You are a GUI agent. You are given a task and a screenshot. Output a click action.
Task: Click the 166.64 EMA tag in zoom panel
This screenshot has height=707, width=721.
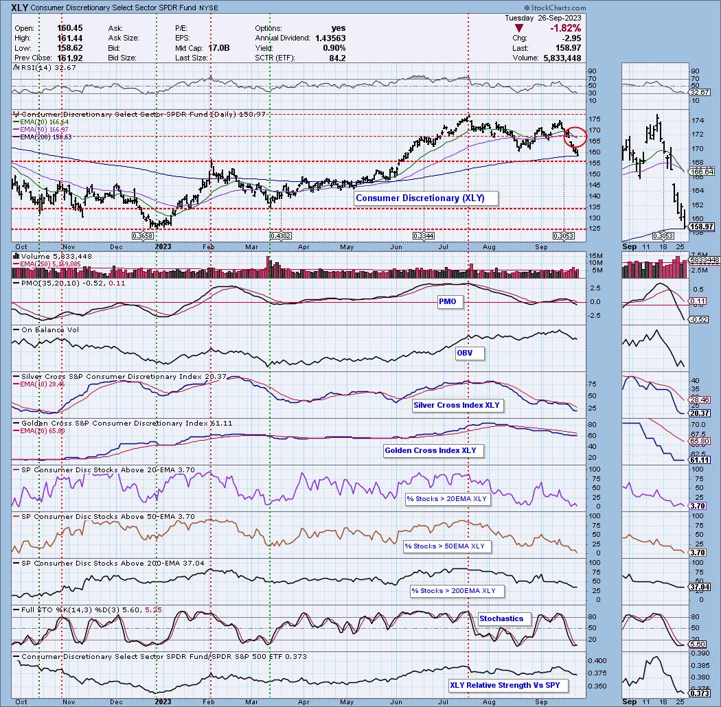702,172
